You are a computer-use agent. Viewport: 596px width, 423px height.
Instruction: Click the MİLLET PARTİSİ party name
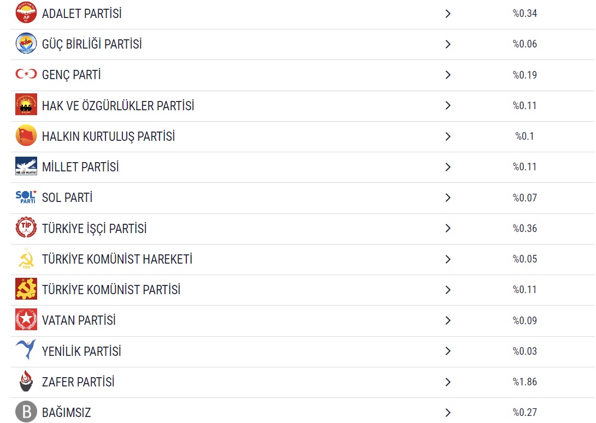(x=80, y=167)
